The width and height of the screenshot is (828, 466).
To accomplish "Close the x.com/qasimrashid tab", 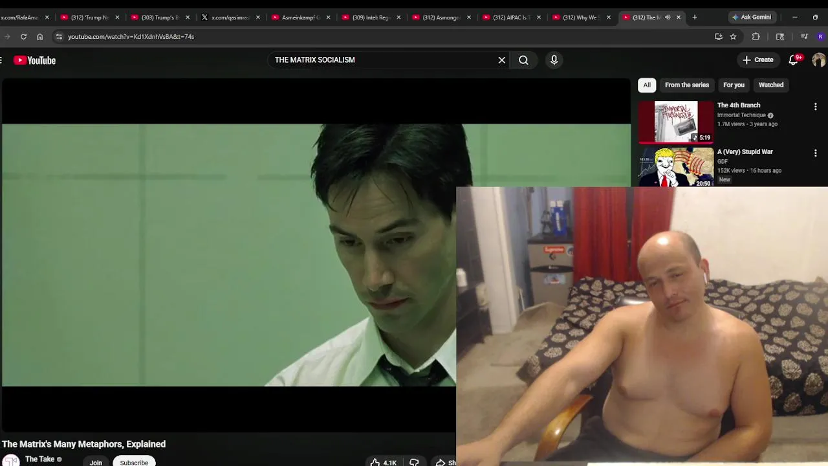I will [258, 17].
